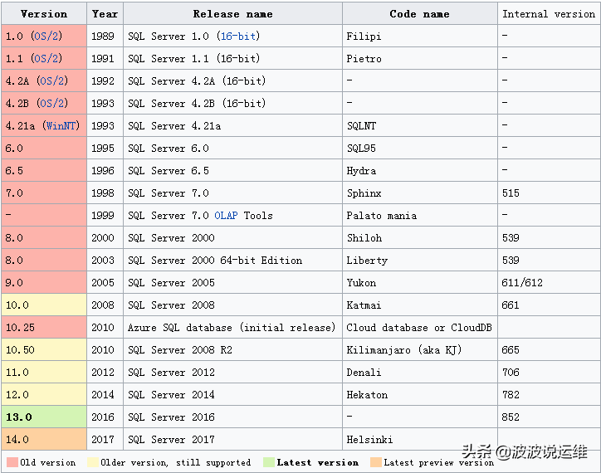Viewport: 601px width, 473px height.
Task: Click Kilimanjaro (aka KJ) cell
Action: 420,350
